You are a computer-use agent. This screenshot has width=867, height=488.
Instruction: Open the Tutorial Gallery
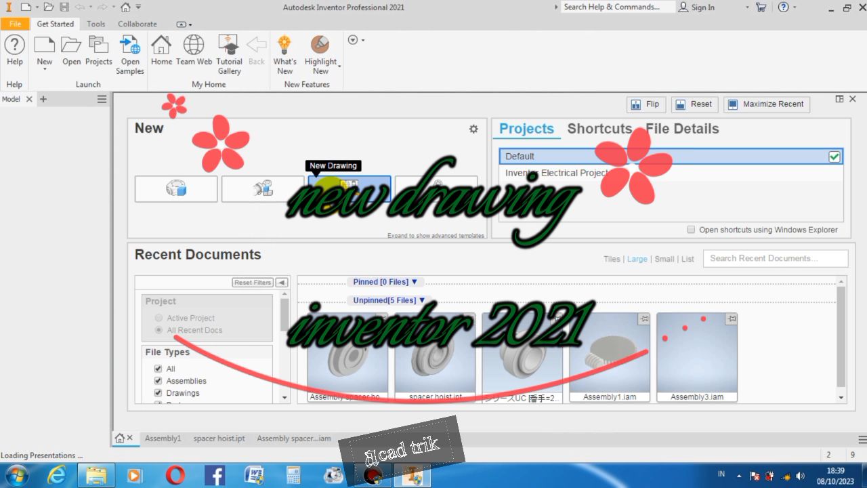[229, 46]
